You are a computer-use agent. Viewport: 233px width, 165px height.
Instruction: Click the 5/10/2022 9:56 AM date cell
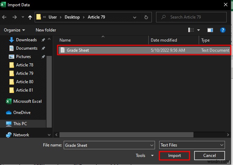pyautogui.click(x=168, y=50)
